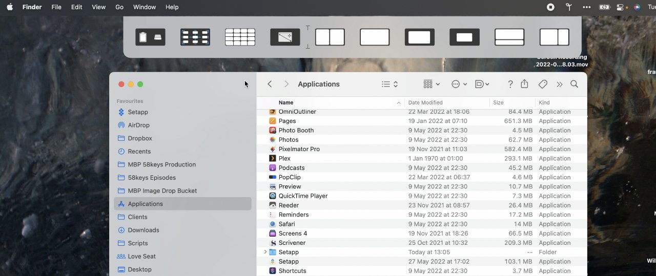Open the Window menu
Viewport: 656px width, 276px height.
(x=145, y=7)
